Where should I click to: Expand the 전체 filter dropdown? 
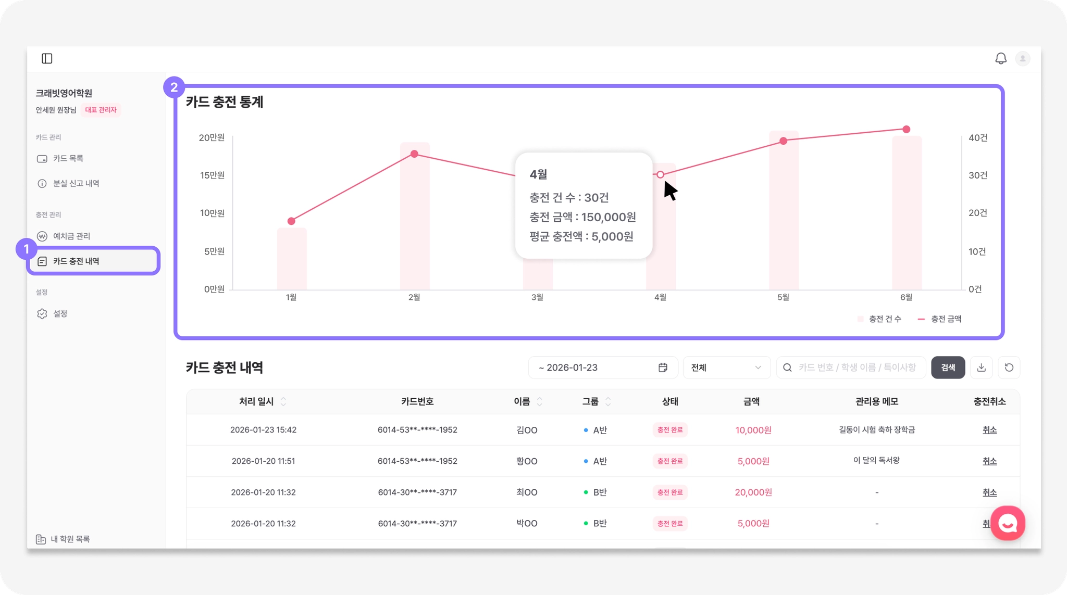(726, 368)
